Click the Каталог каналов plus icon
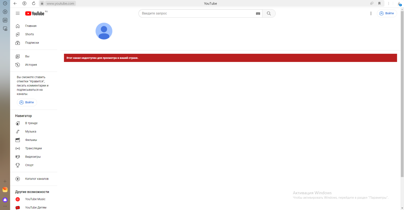The height and width of the screenshot is (210, 404). [x=18, y=179]
